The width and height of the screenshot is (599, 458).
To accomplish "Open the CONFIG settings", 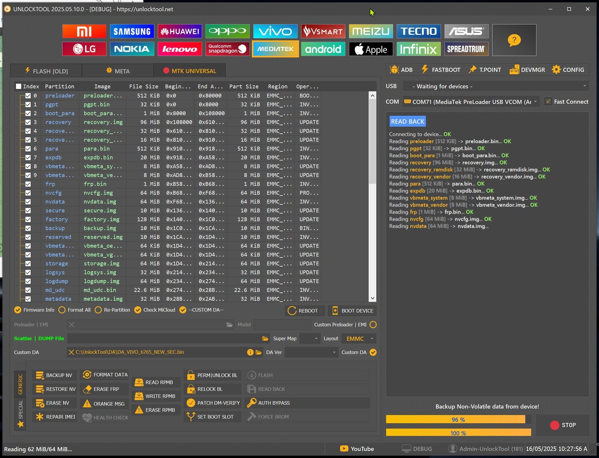I will [x=568, y=70].
